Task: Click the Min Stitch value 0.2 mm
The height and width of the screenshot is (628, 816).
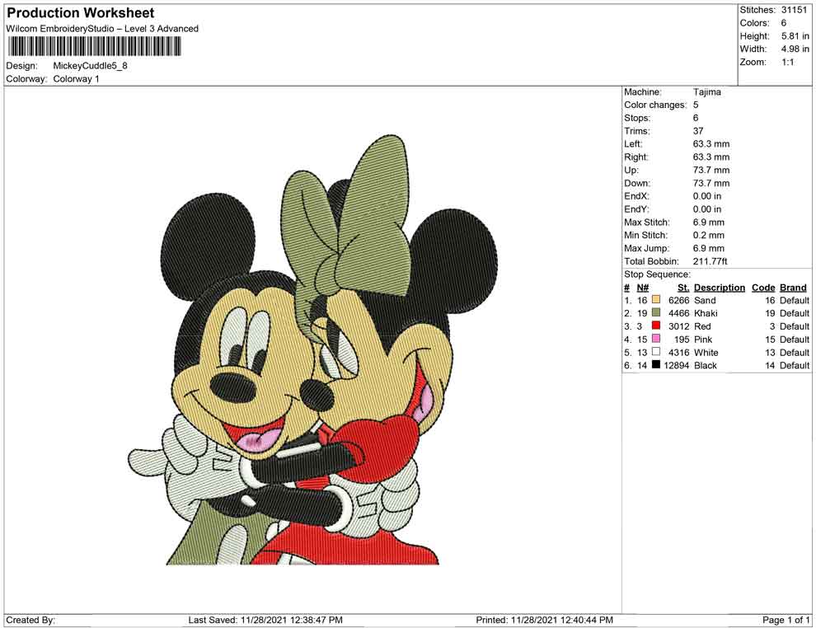Action: tap(708, 235)
